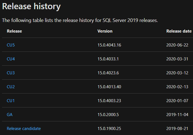
Task: Click version number 15.0.4043.16
Action: (x=109, y=45)
